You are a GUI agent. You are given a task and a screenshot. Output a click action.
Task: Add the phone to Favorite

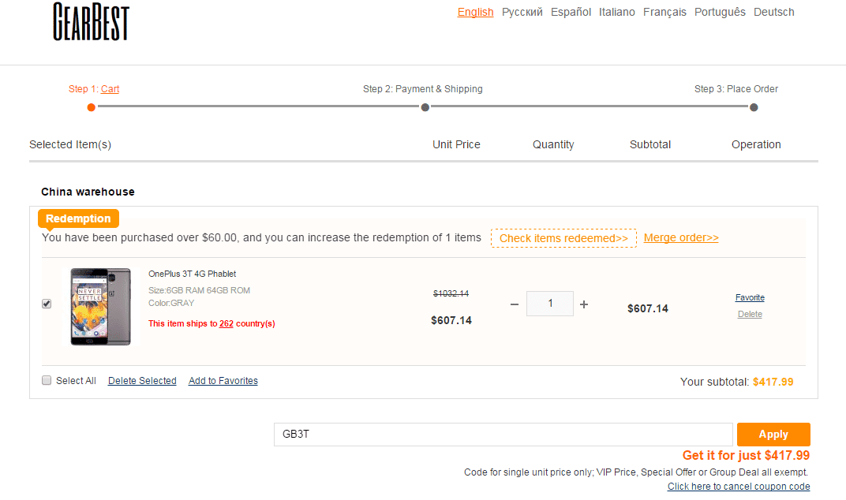(750, 297)
